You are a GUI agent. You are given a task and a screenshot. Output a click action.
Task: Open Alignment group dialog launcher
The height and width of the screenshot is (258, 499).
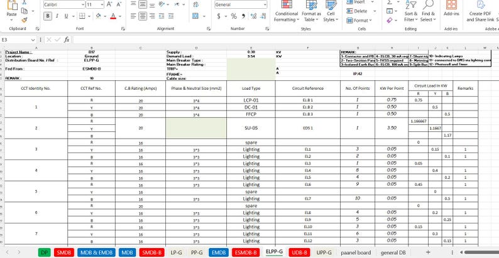tap(209, 29)
